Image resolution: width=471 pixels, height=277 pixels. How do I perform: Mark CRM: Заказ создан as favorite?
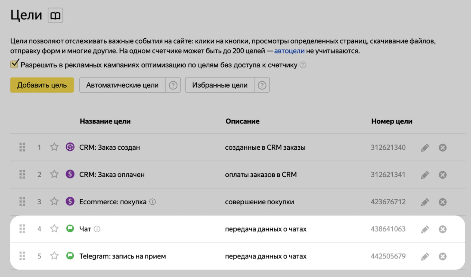(x=54, y=147)
